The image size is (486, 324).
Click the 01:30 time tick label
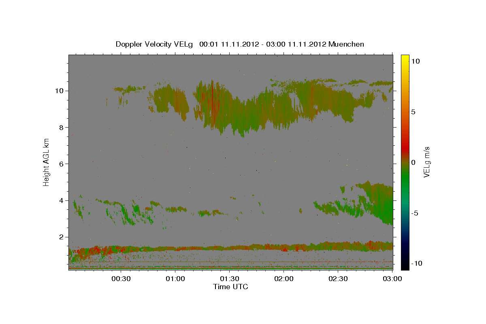coord(230,279)
